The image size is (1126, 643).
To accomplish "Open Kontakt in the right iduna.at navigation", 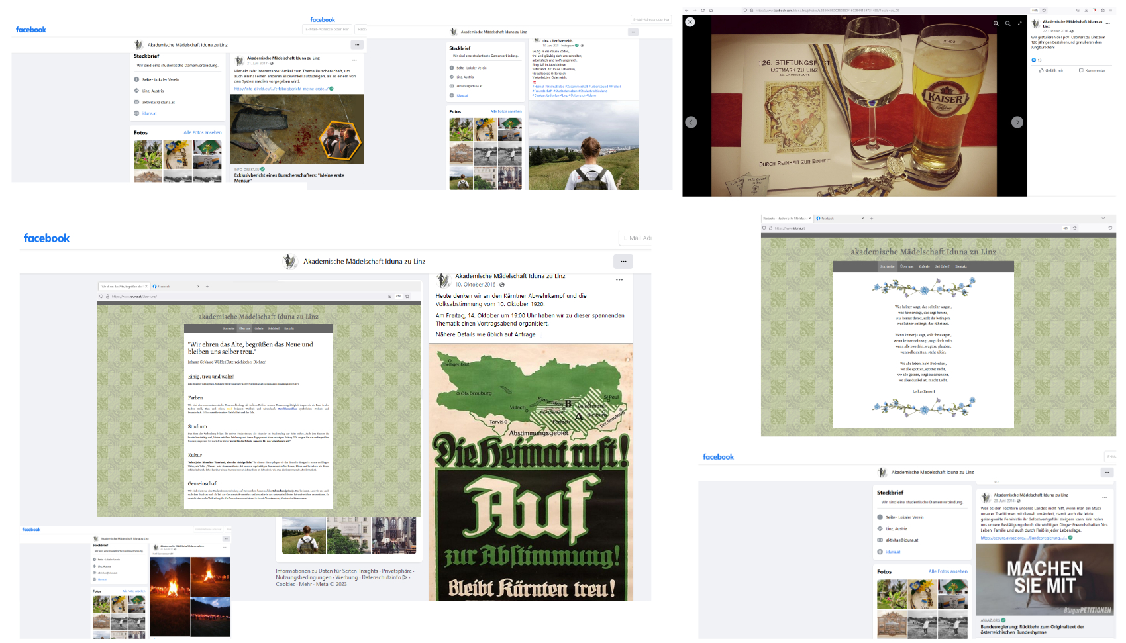I will [x=961, y=266].
